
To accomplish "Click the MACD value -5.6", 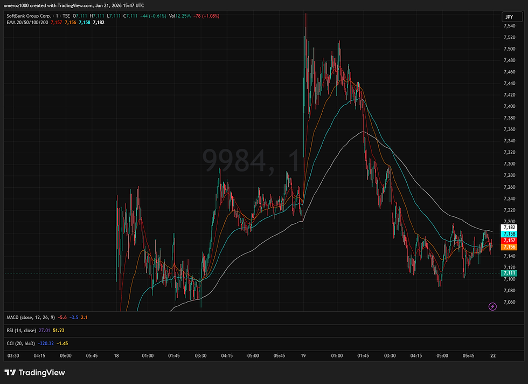I will [62, 317].
